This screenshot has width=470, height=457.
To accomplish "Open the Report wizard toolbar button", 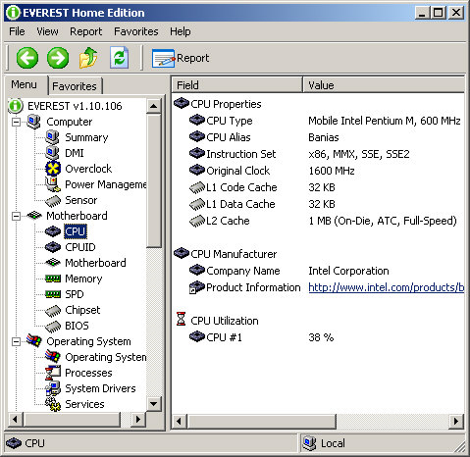I will pos(181,58).
